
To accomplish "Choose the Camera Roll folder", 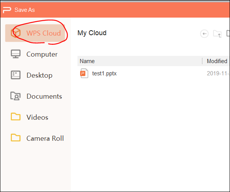I will [35, 138].
